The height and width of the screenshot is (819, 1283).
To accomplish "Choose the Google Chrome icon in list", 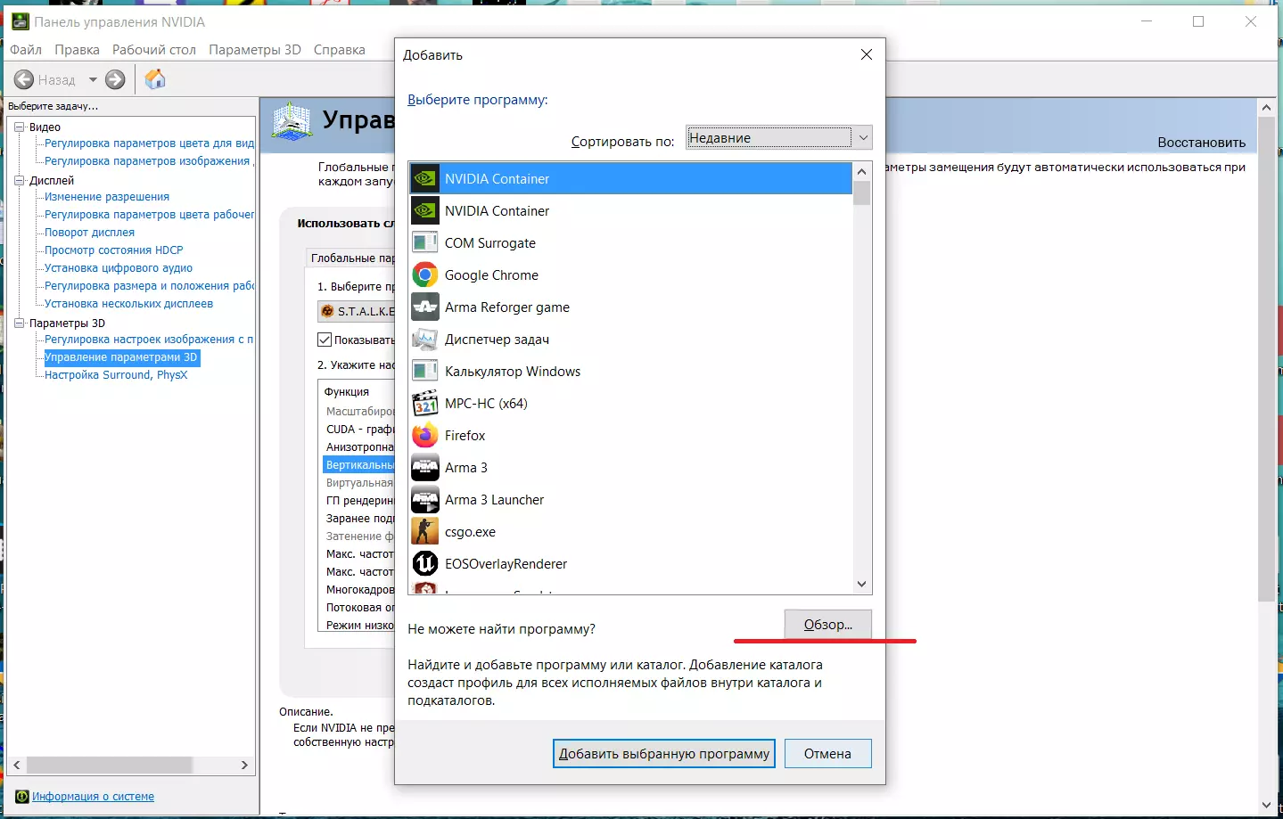I will 425,275.
